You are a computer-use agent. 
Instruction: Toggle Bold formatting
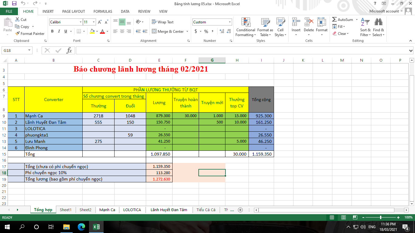point(52,31)
